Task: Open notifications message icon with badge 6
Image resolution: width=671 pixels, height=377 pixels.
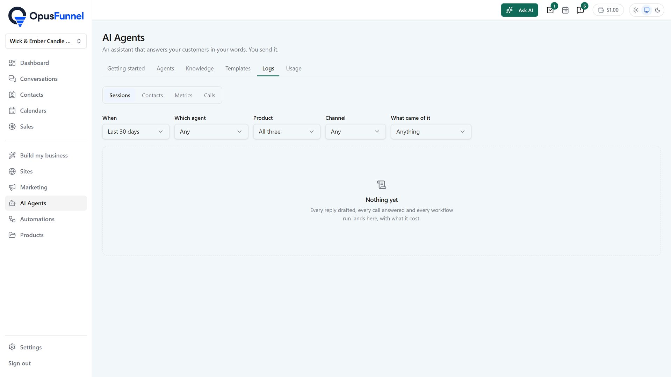Action: 580,10
